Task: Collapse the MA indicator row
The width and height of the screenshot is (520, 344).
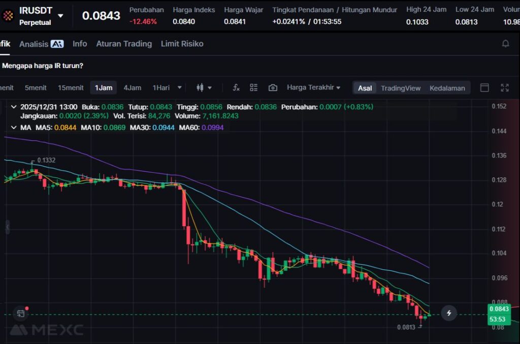Action: pos(13,127)
